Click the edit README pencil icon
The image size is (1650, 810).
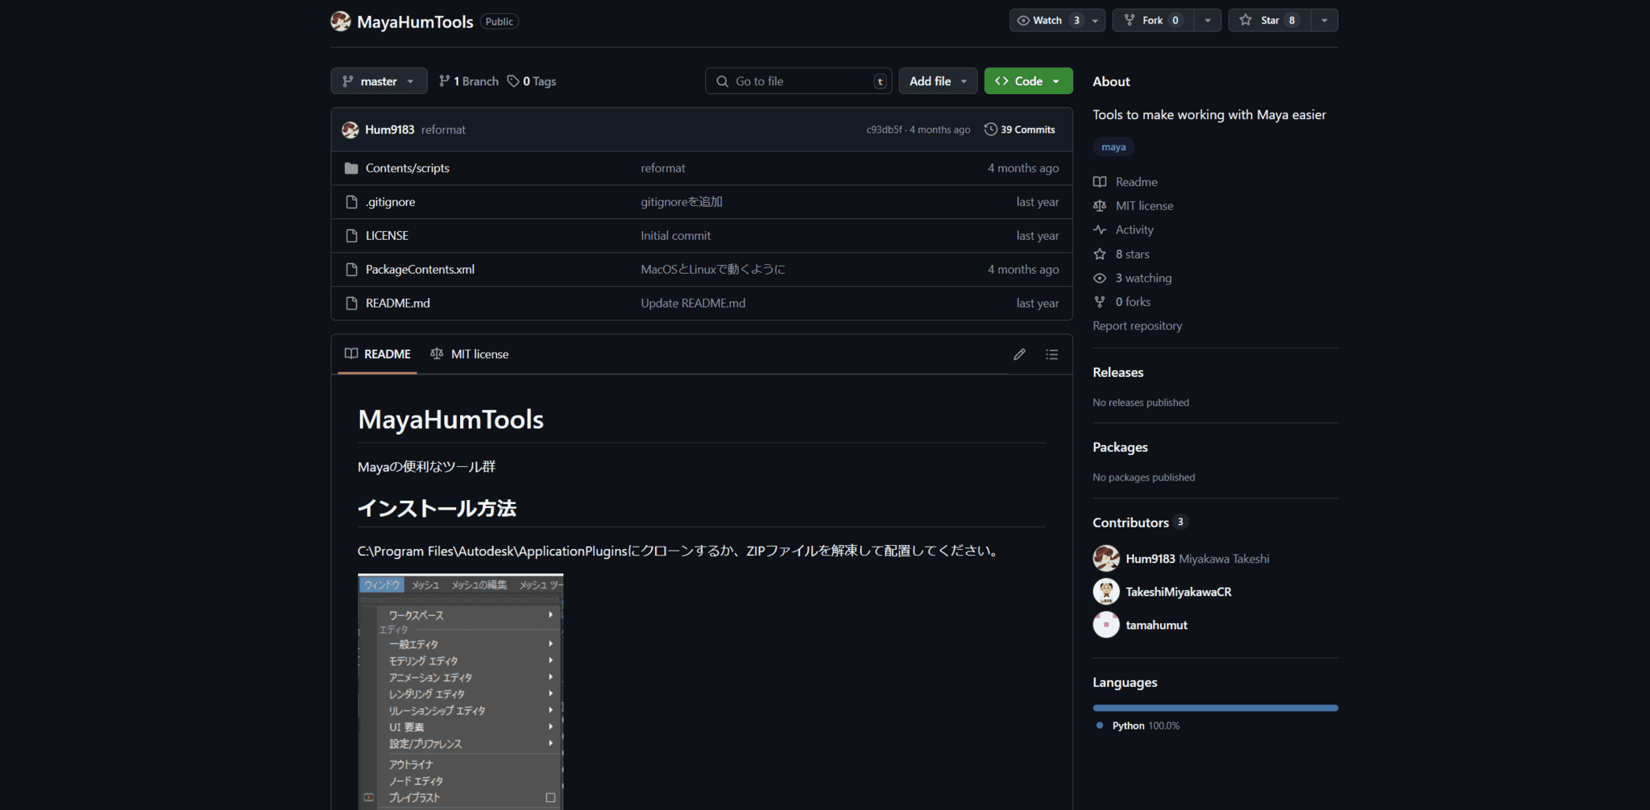pos(1019,354)
